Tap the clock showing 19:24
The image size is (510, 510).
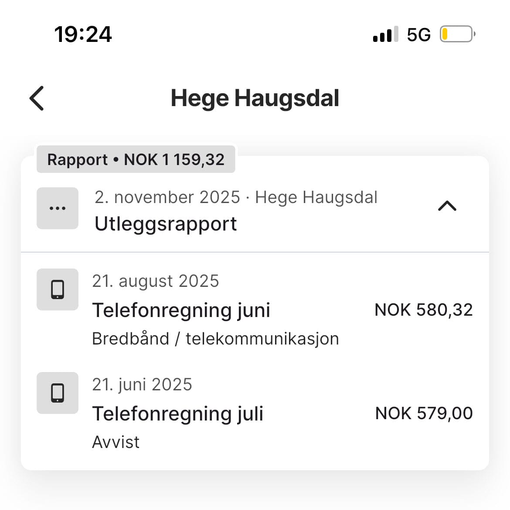point(83,34)
